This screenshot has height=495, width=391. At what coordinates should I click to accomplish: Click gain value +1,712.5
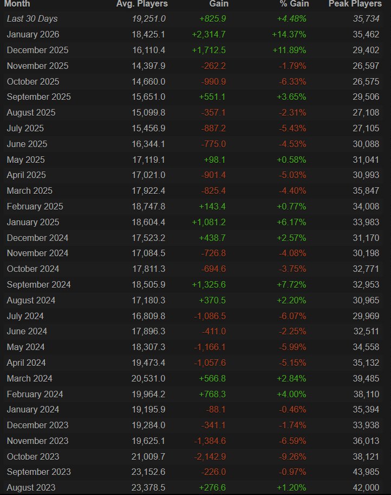pos(209,50)
